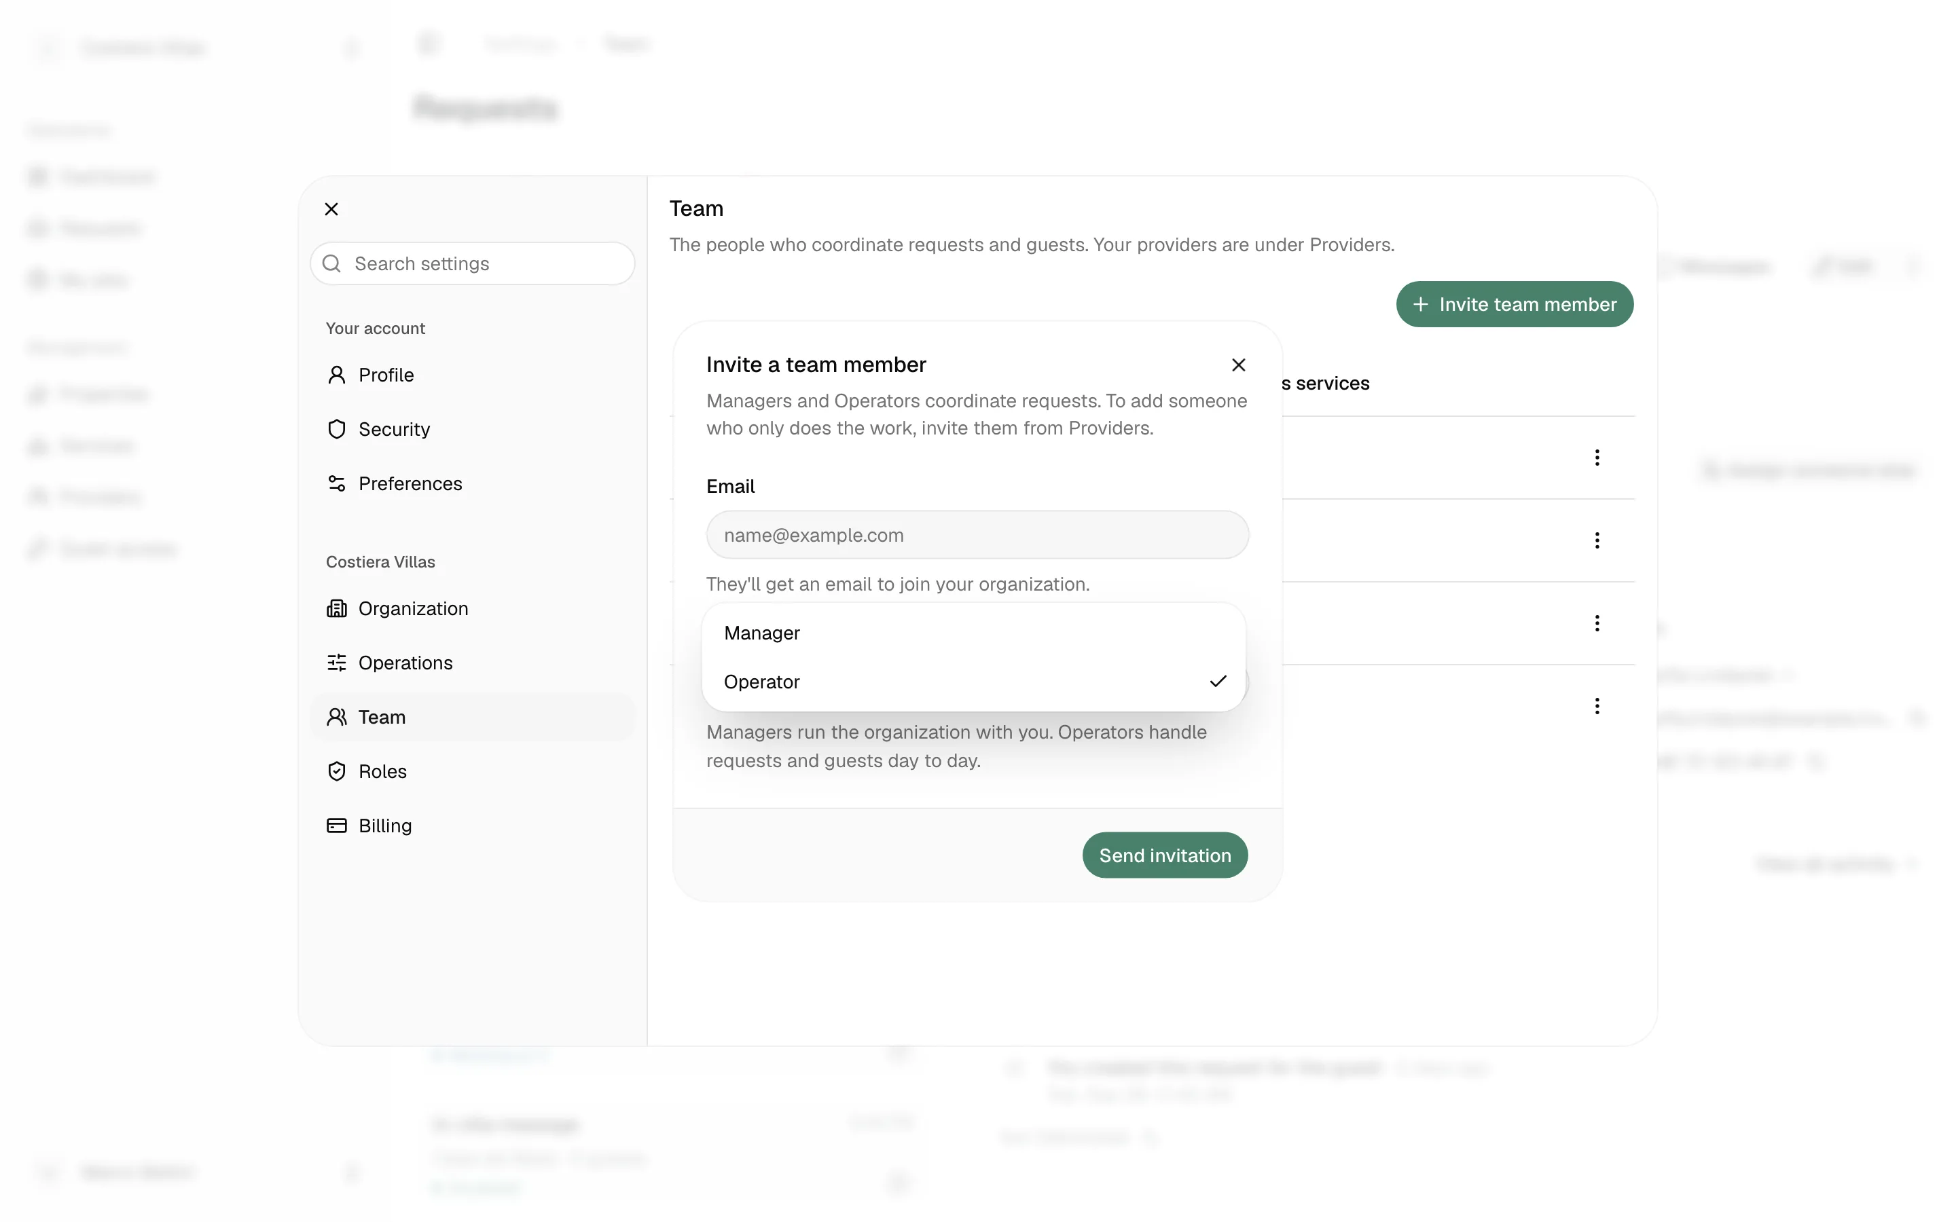Click the Operations sliders icon
1956x1222 pixels.
(336, 663)
